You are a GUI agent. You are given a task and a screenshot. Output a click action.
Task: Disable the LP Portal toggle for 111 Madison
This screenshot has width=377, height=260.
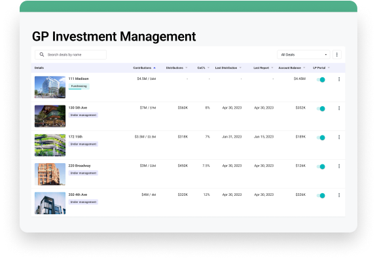click(x=321, y=80)
